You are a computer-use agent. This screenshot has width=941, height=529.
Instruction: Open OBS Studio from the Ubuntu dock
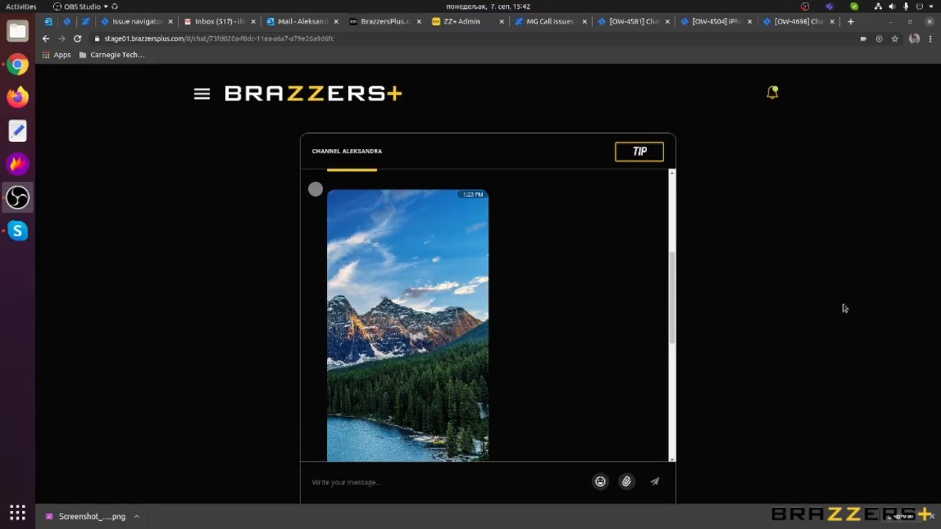click(17, 197)
